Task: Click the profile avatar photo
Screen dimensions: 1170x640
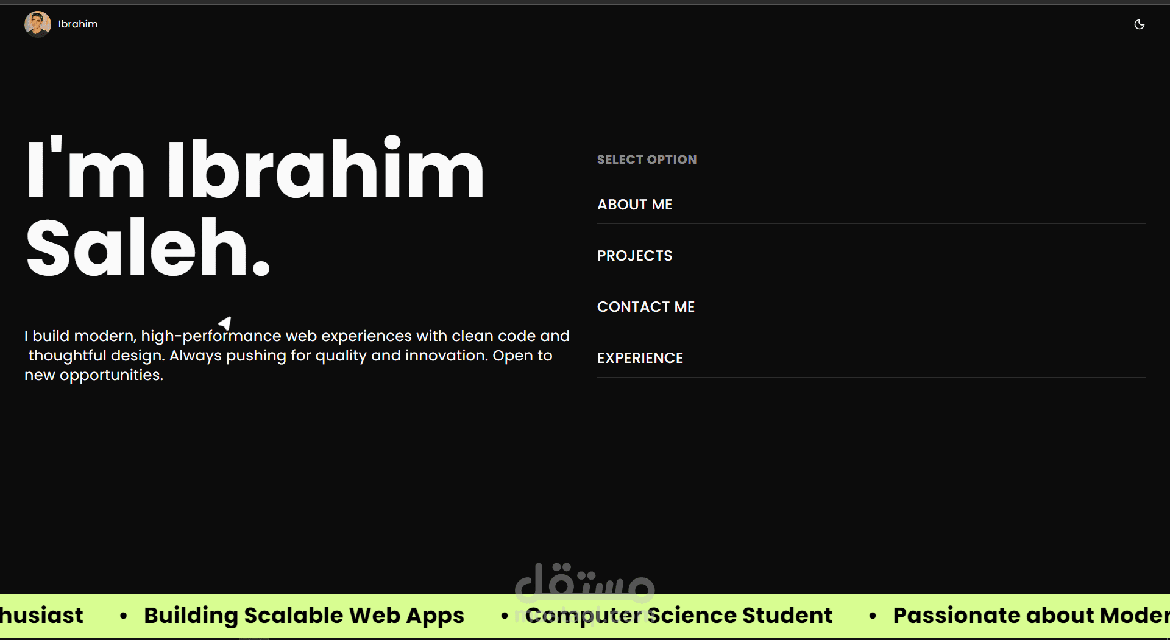Action: (x=37, y=24)
